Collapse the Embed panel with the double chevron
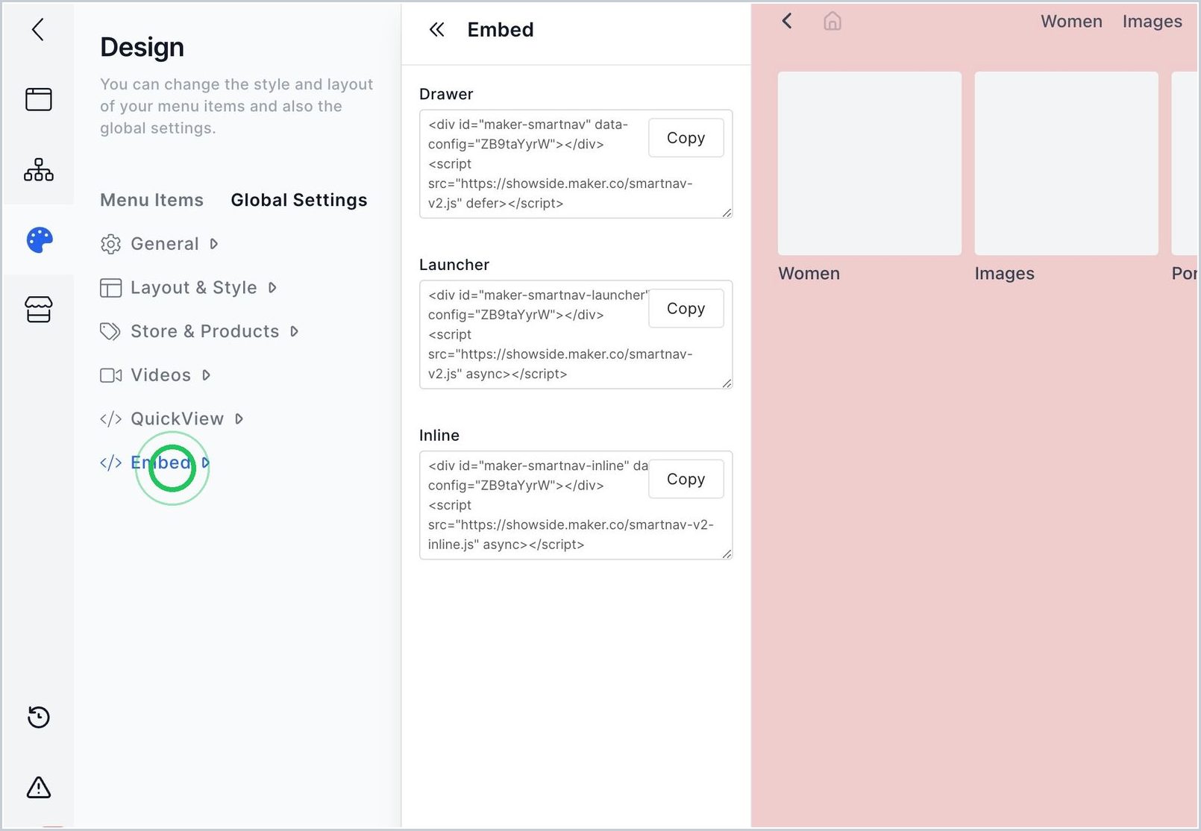1201x831 pixels. [437, 30]
